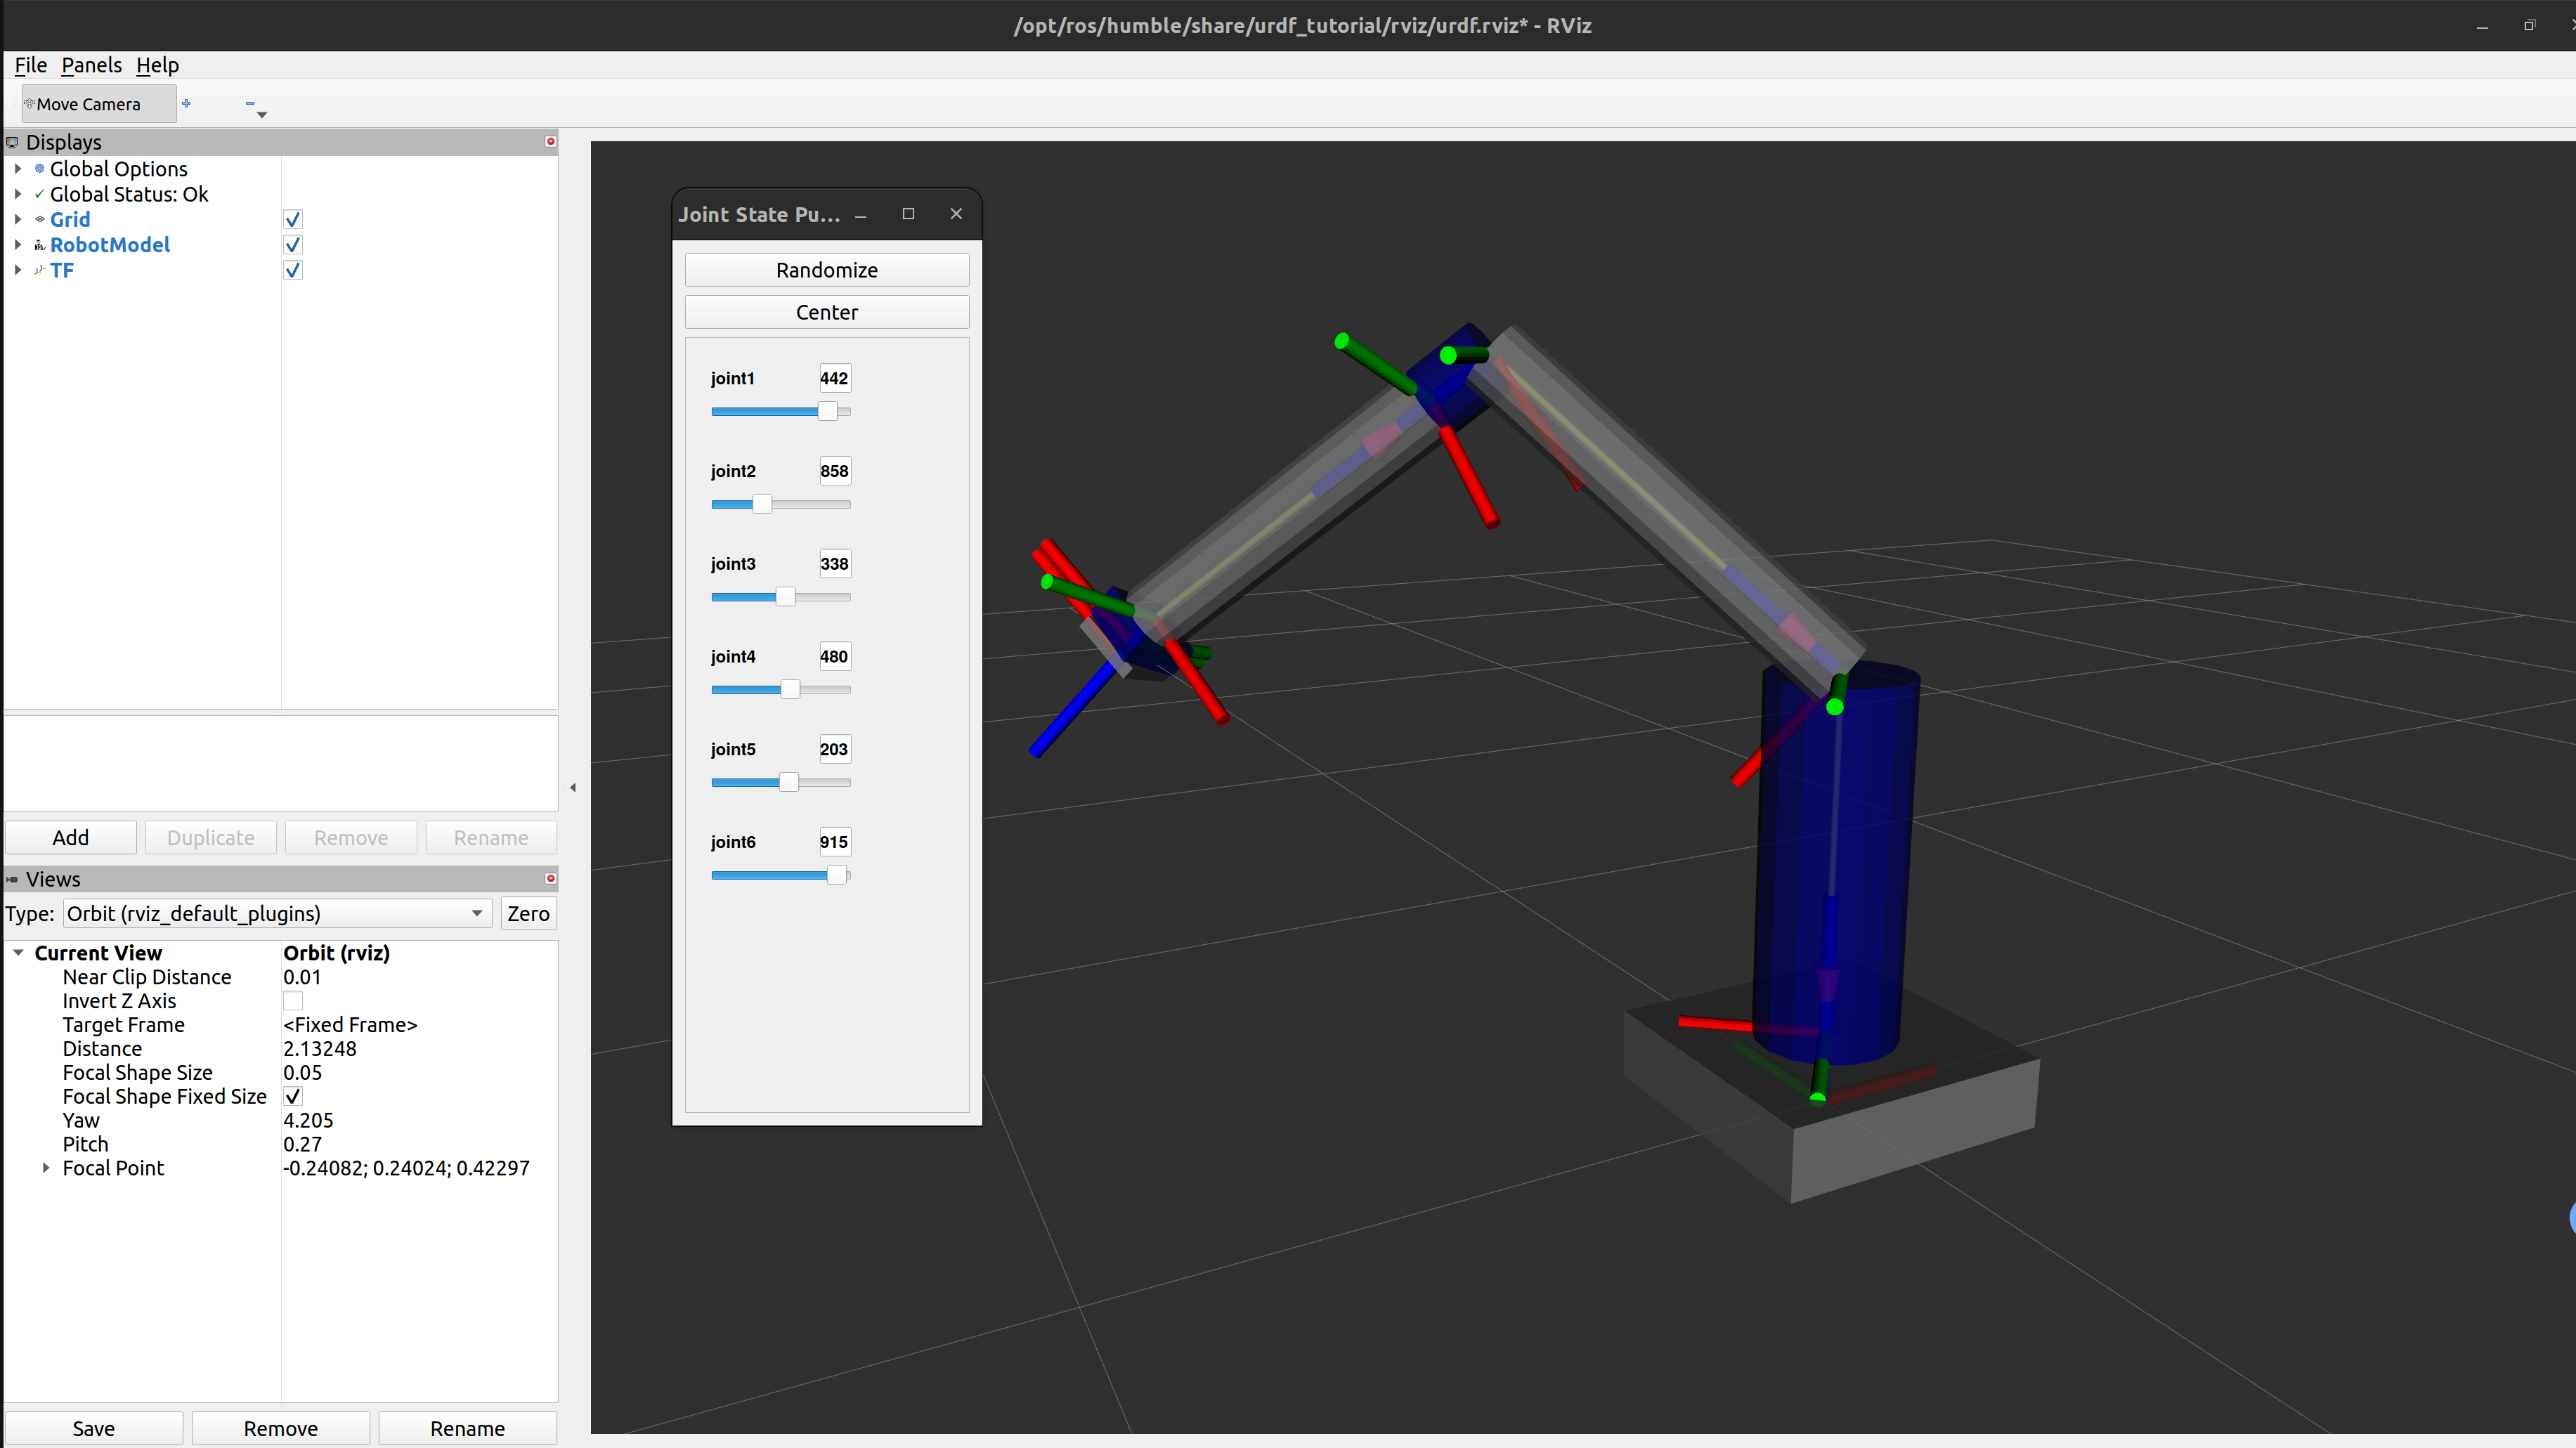Click Save in the Views panel
The image size is (2576, 1448).
click(94, 1429)
